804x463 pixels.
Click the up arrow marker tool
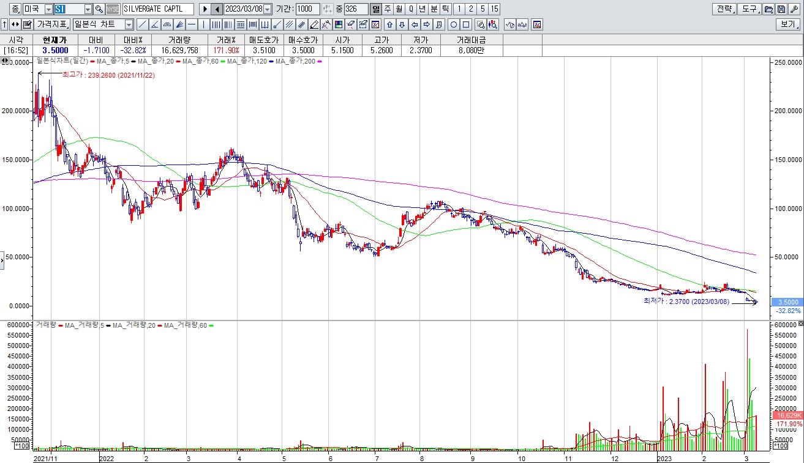pyautogui.click(x=390, y=24)
